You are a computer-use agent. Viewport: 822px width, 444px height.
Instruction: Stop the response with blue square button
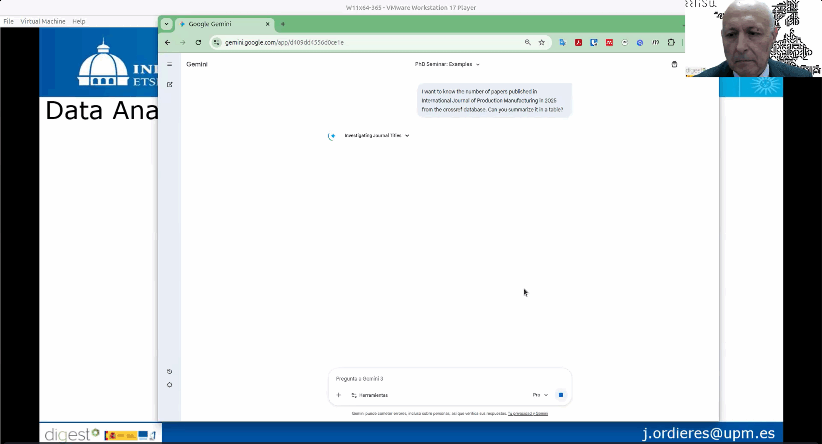[x=561, y=395]
